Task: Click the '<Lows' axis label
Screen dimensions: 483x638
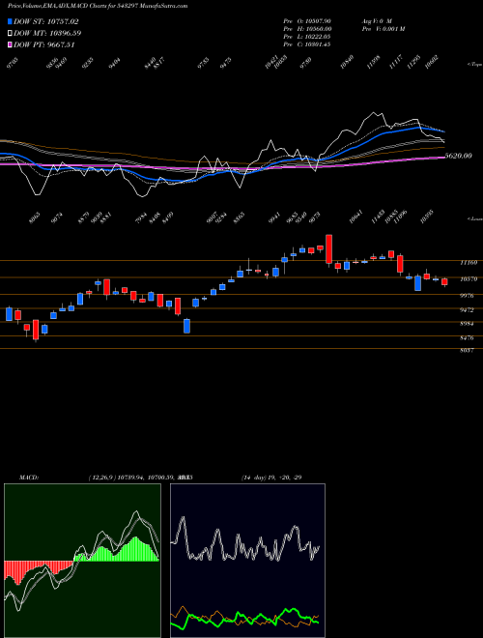Action: 474,218
